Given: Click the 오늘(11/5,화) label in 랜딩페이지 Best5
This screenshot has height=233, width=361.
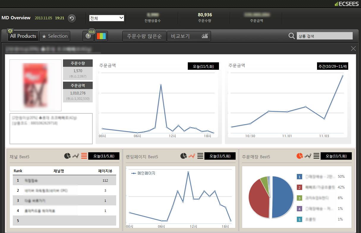Looking at the screenshot, I should coord(220,156).
